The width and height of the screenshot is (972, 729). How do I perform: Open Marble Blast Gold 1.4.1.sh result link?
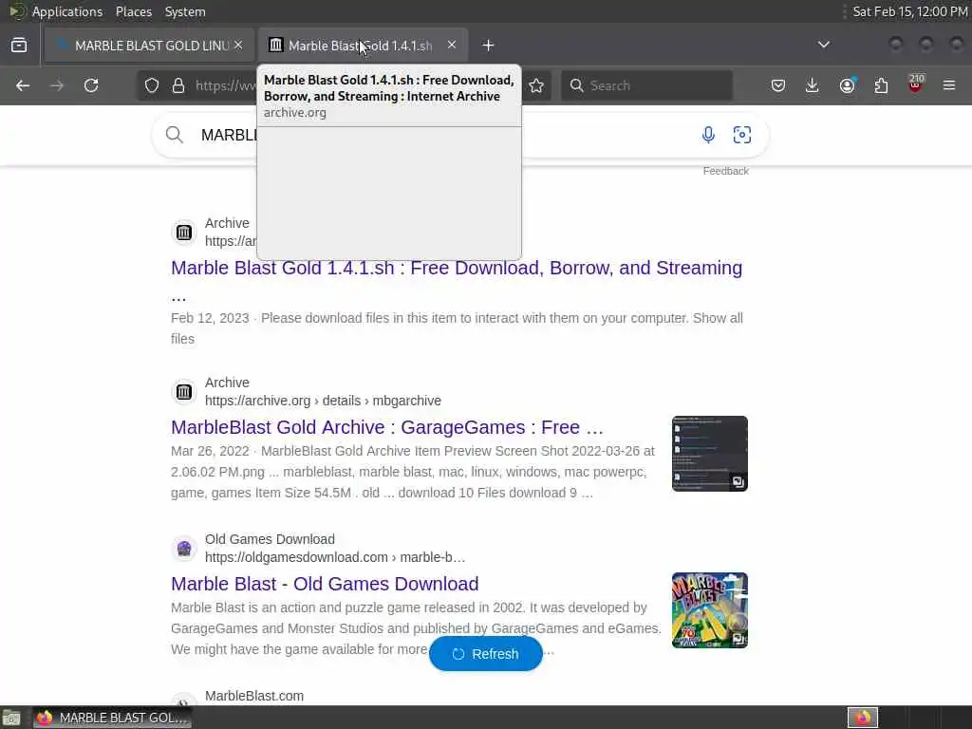(457, 268)
